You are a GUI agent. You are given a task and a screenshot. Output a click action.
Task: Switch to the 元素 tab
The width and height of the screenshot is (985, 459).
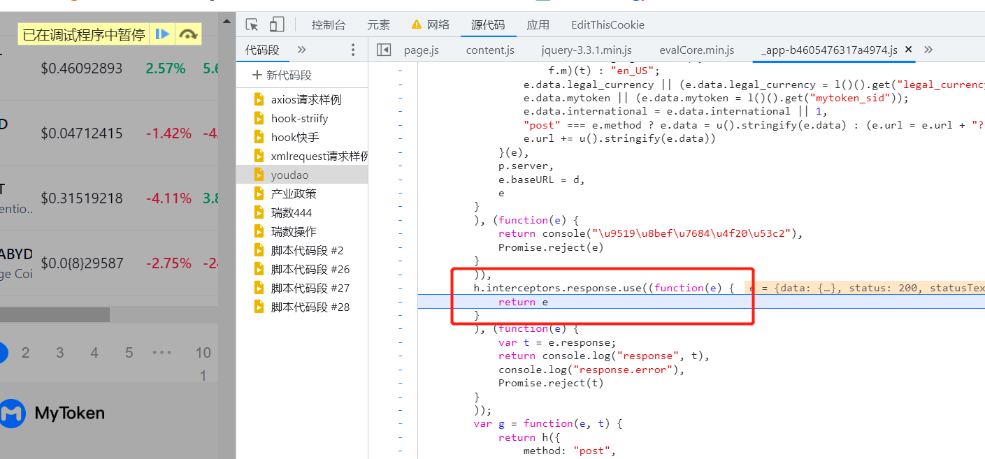pyautogui.click(x=378, y=24)
